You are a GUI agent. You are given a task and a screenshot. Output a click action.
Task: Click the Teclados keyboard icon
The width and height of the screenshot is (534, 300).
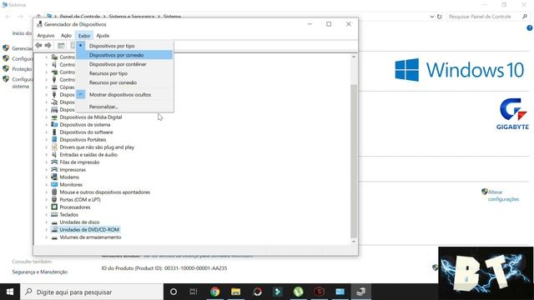54,214
